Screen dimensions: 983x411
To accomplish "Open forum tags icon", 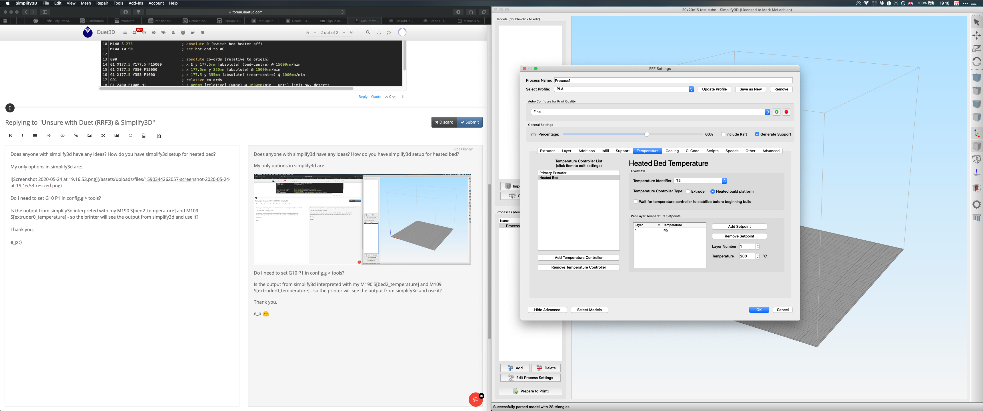I will point(163,33).
